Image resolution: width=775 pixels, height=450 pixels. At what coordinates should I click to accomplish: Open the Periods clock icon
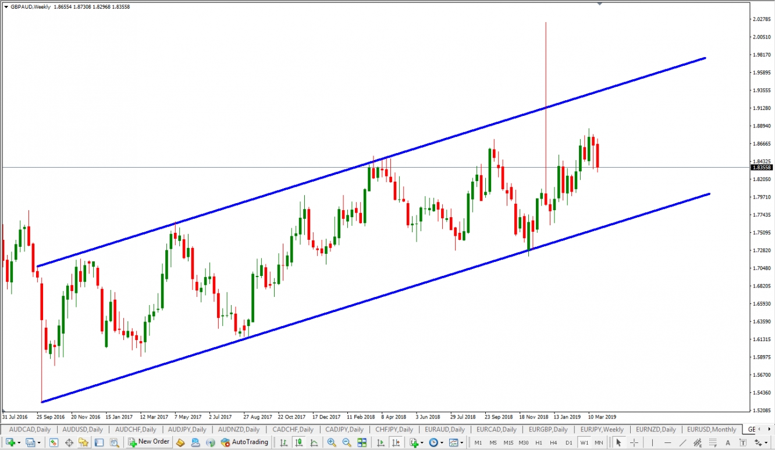pyautogui.click(x=433, y=442)
